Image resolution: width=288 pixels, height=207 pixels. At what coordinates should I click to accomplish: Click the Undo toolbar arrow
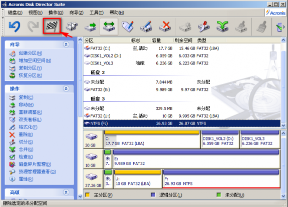click(15, 26)
